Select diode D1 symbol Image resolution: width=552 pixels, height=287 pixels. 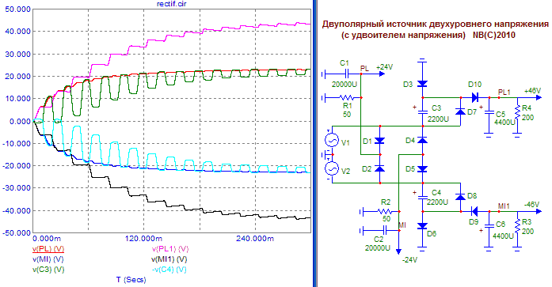[x=380, y=141]
